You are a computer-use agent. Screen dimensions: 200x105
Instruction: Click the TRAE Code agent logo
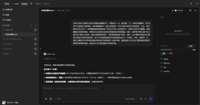point(45,54)
